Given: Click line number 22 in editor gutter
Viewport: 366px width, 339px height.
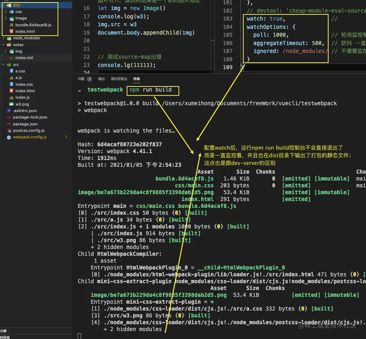Looking at the screenshot, I should pyautogui.click(x=86, y=57).
